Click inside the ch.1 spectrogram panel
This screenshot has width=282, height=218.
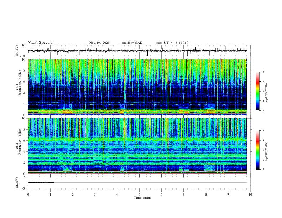tap(137, 87)
